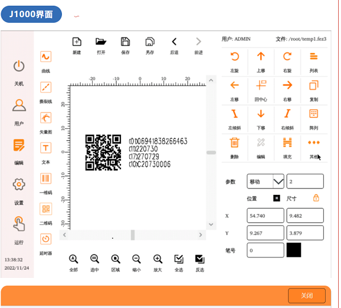The height and width of the screenshot is (308, 341).
Task: Zoom in with 放大 icon
Action: [157, 259]
